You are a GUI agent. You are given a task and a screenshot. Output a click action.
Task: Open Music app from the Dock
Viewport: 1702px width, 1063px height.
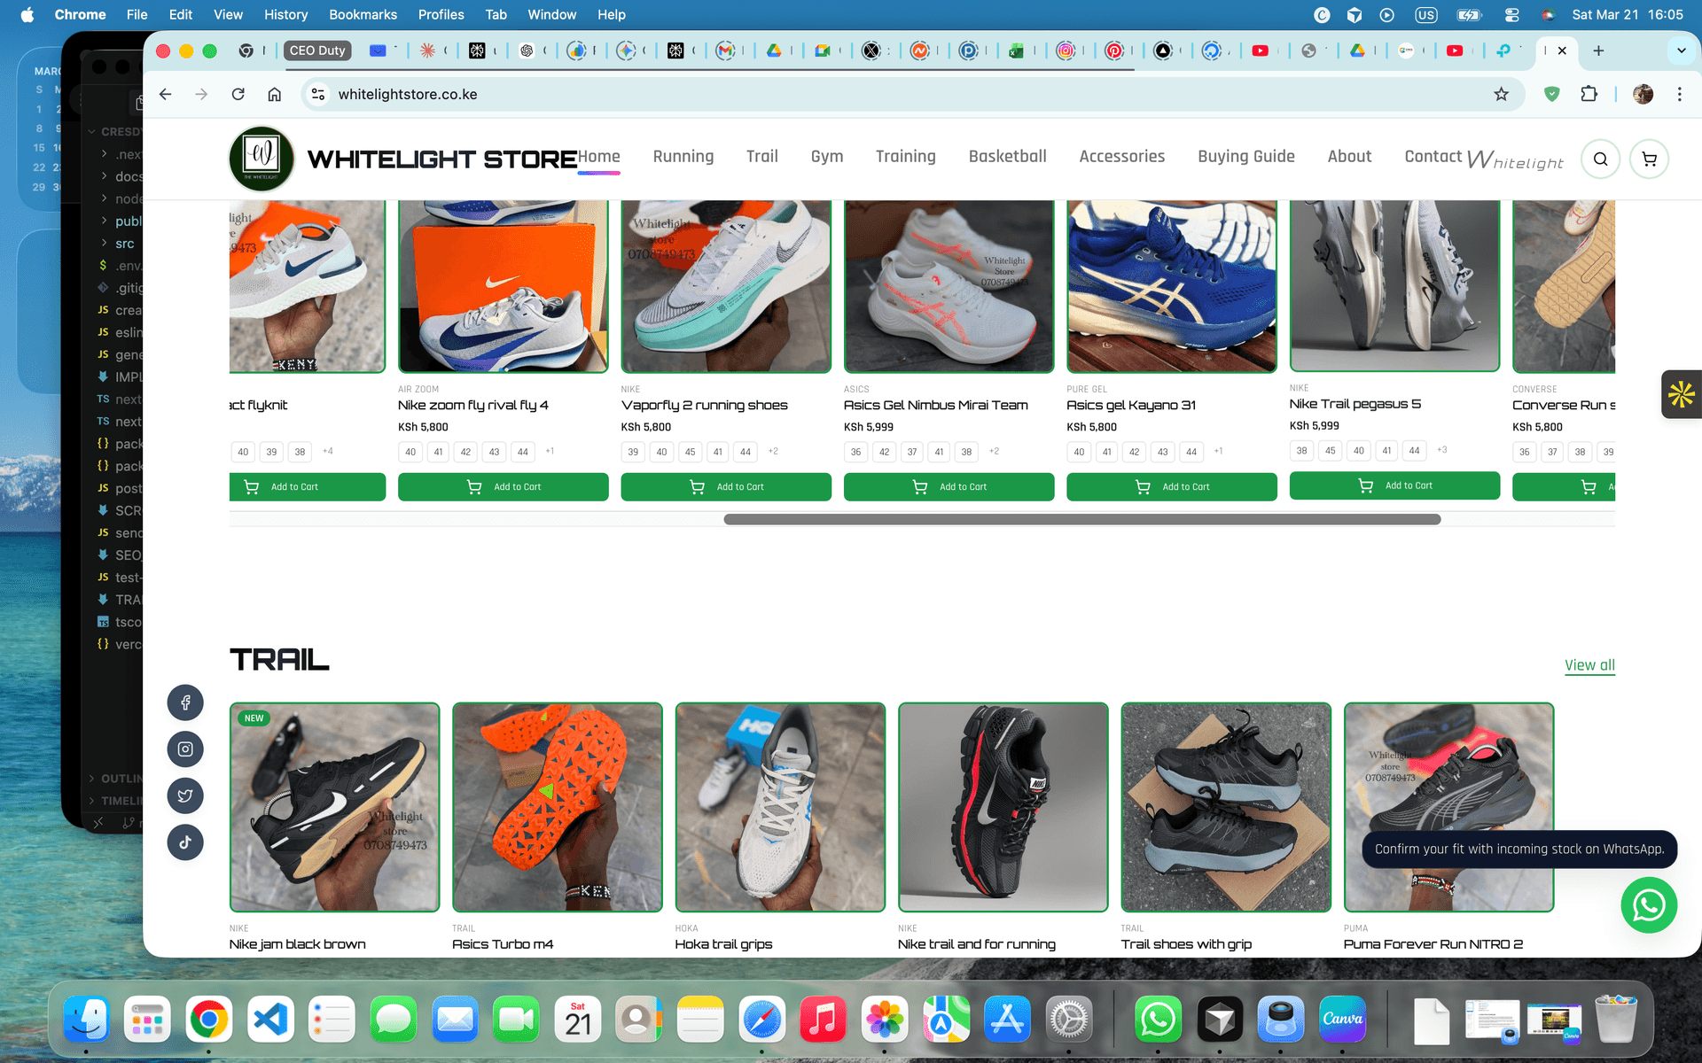click(823, 1020)
